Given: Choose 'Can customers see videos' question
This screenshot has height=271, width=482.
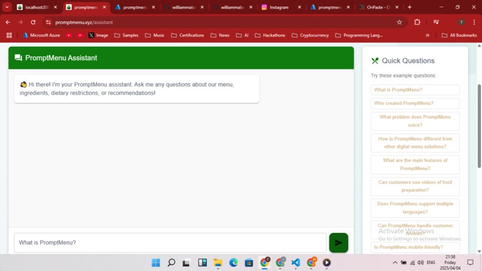Looking at the screenshot, I should pos(415,186).
